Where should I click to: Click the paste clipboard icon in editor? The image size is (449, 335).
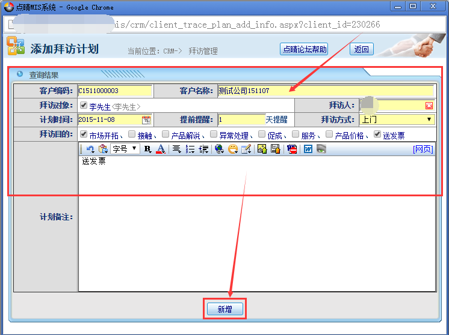103,149
